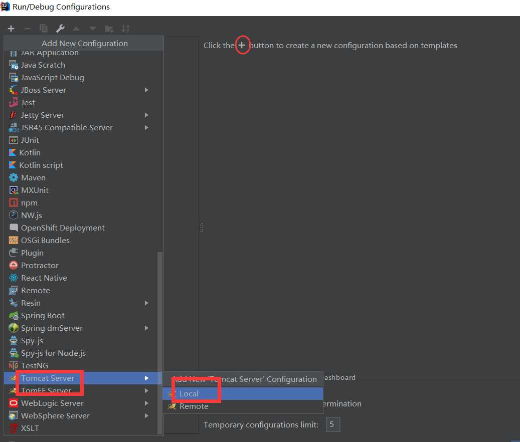Screen dimensions: 520x442
Task: Click the React Native atom icon
Action: coord(13,278)
